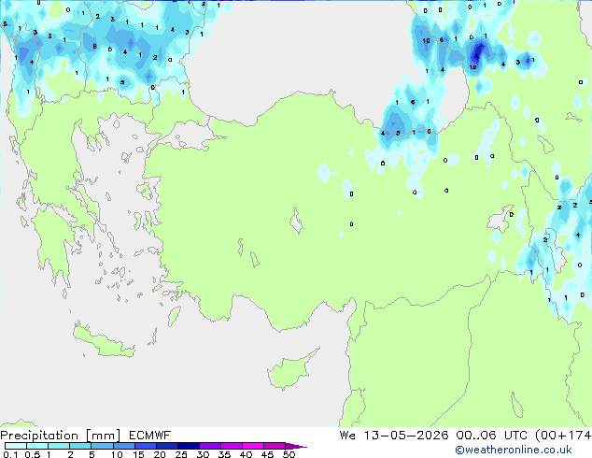Click the '10' precipitation value on map
The image size is (592, 458).
coord(426,41)
